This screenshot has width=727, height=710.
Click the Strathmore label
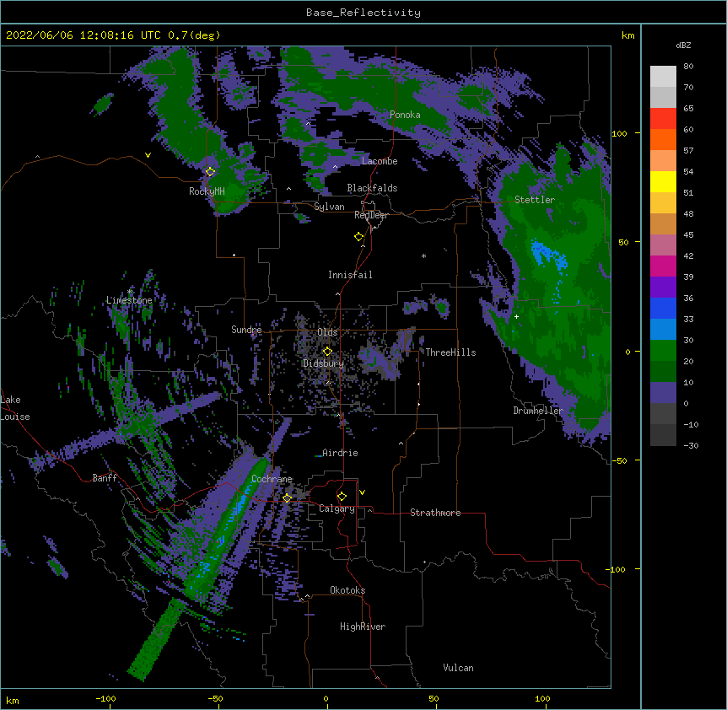click(435, 513)
